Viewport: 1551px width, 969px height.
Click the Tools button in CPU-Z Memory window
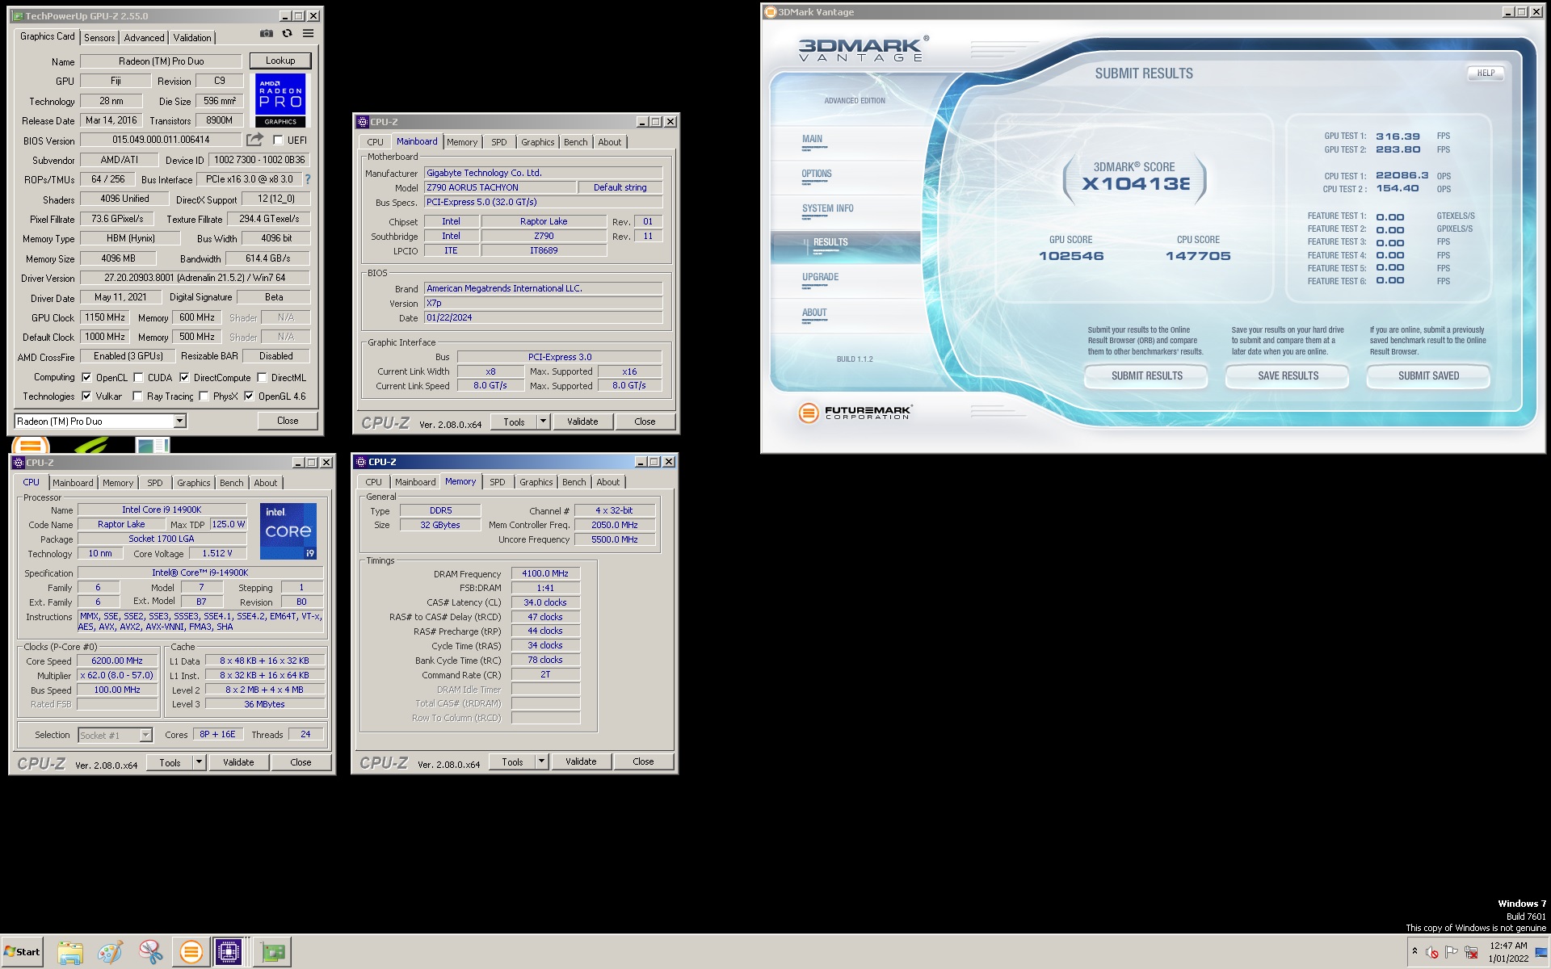(512, 761)
